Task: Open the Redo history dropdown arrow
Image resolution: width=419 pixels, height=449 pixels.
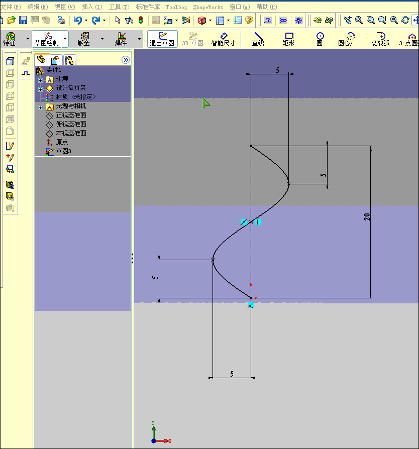Action: point(104,20)
